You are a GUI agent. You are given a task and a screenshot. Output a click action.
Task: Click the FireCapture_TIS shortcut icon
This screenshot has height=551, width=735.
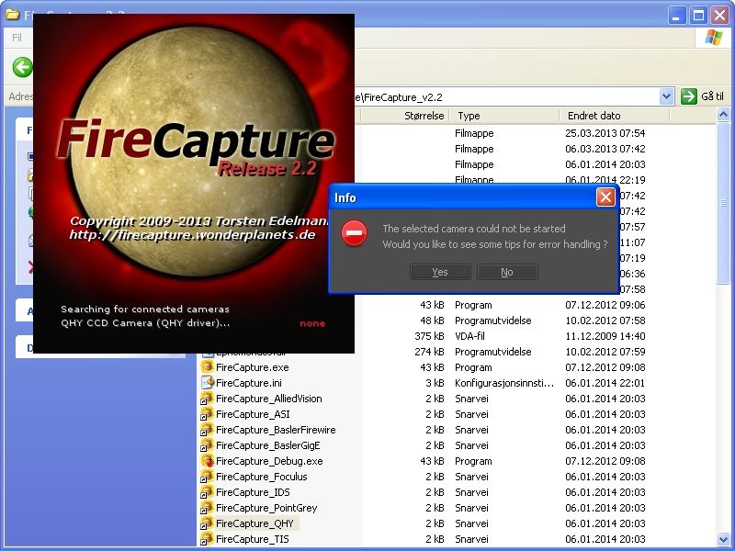pos(207,539)
